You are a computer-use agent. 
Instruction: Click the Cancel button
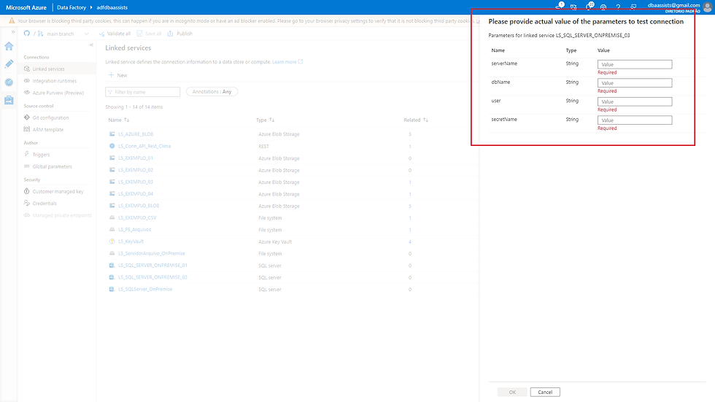545,392
